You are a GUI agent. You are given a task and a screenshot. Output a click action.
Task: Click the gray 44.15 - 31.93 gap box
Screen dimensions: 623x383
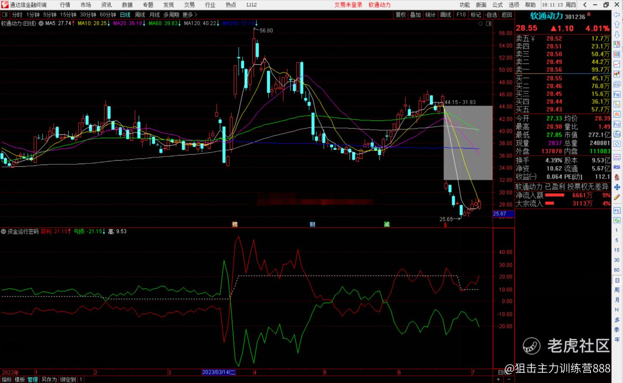pyautogui.click(x=468, y=143)
